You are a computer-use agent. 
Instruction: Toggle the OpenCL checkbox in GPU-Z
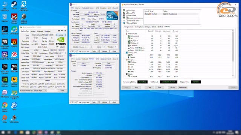coord(31,84)
